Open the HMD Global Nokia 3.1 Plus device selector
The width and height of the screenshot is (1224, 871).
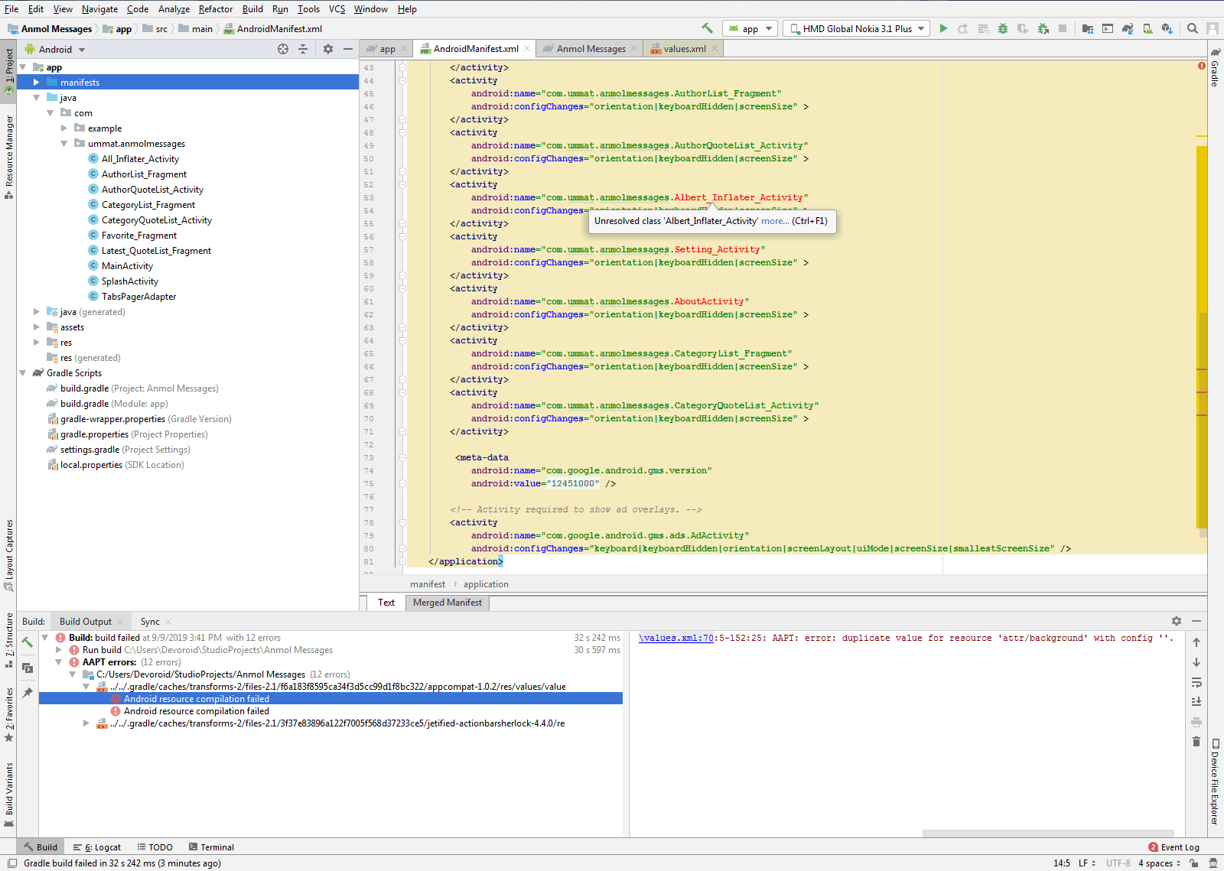pos(855,28)
